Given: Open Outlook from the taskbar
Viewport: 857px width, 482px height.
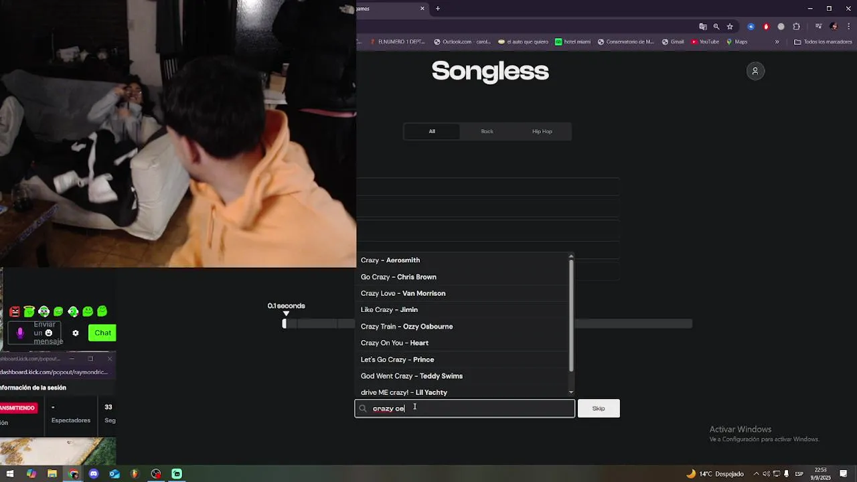Looking at the screenshot, I should 114,474.
